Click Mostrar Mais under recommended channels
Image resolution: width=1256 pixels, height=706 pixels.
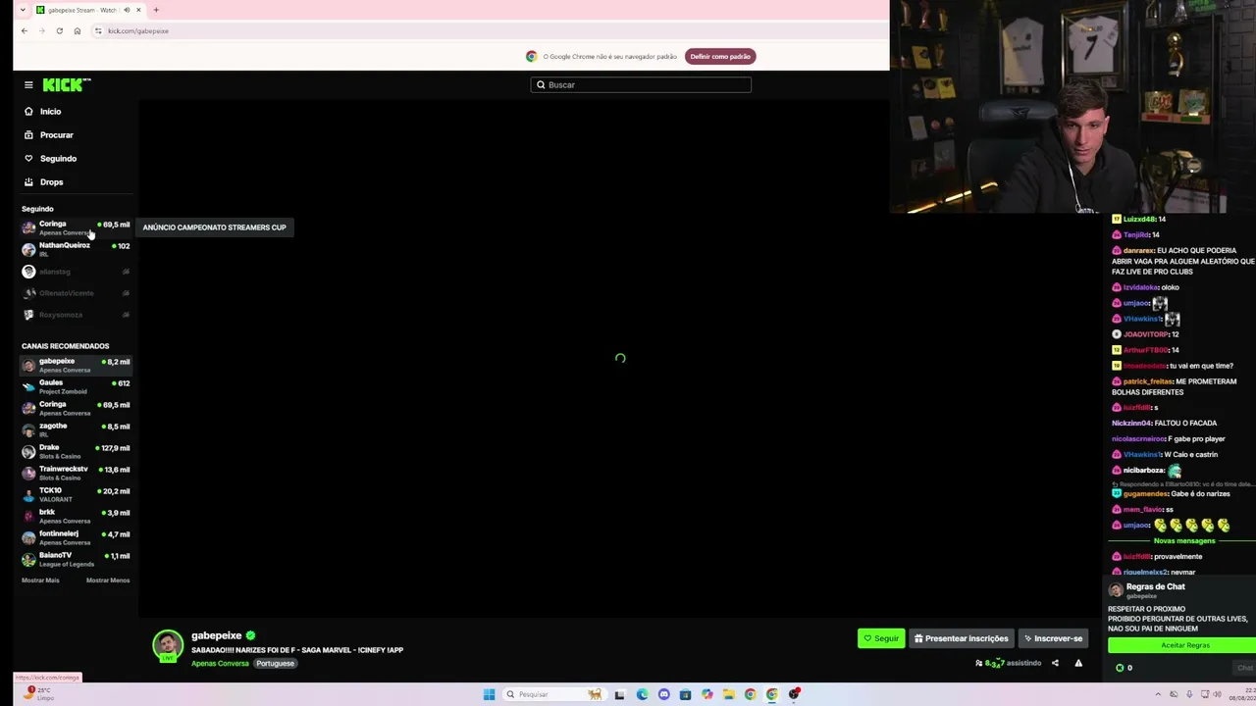40,580
